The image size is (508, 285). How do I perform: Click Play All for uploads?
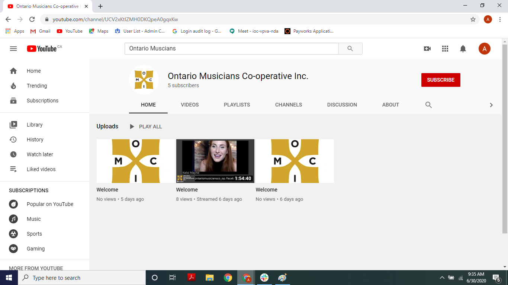(x=146, y=127)
